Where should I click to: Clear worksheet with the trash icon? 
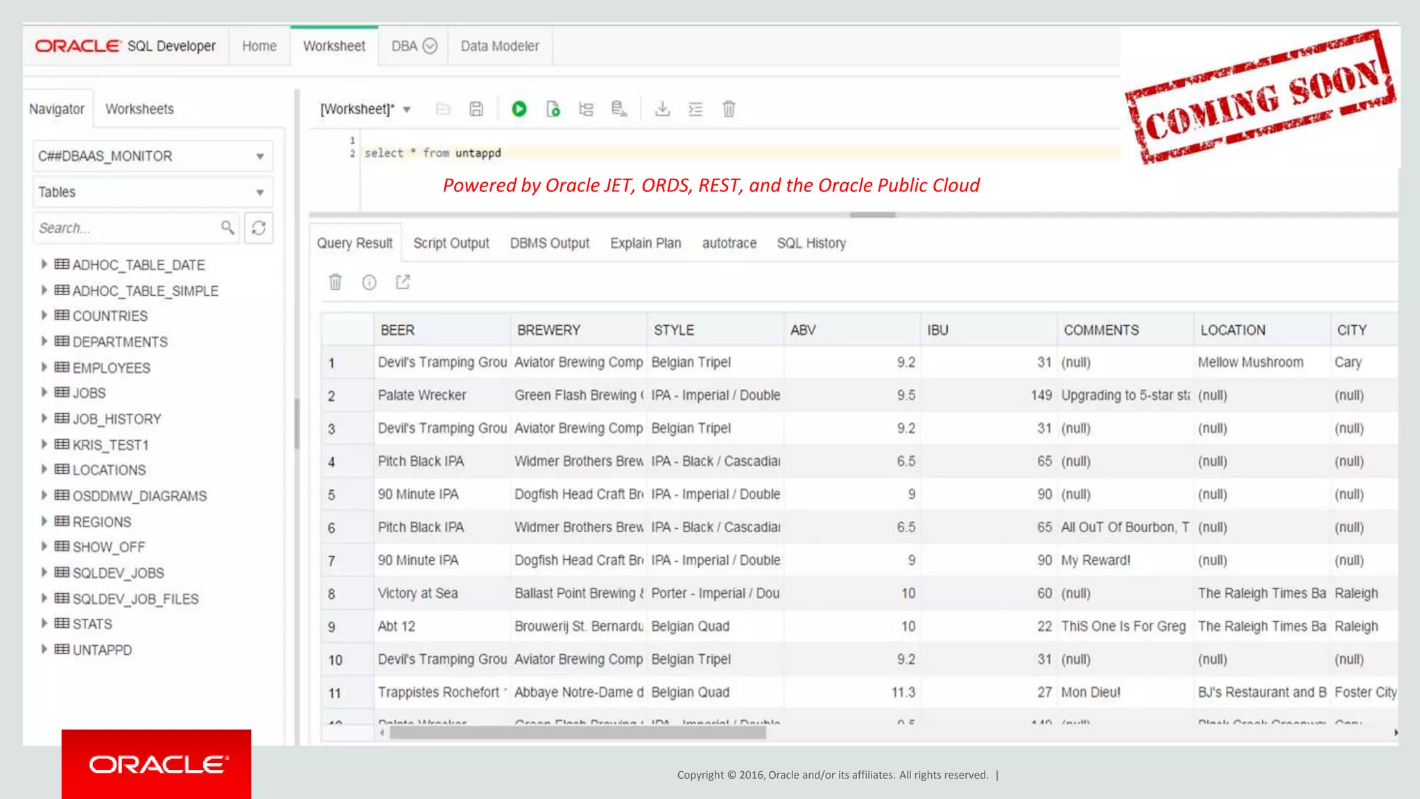point(729,109)
